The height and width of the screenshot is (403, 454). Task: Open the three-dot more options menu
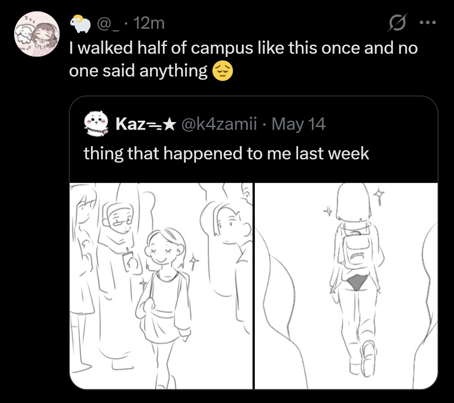pyautogui.click(x=428, y=22)
